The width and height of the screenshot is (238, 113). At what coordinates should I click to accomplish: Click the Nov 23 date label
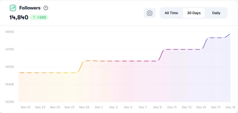[40, 107]
